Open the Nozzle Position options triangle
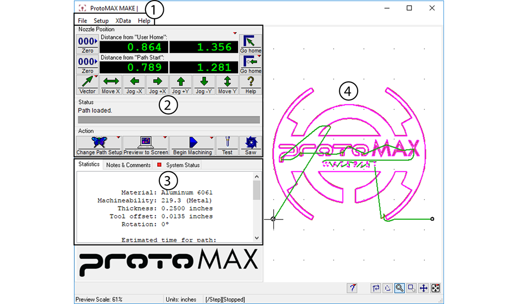This screenshot has width=518, height=304. 234,33
